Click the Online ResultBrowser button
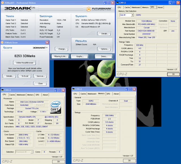Screen dimensions: 181x164 25,63
